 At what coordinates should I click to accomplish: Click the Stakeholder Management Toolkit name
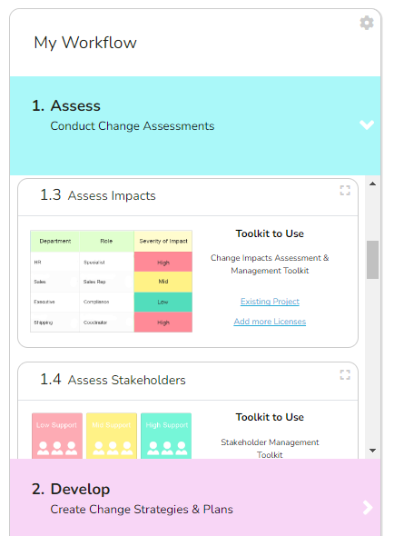pyautogui.click(x=270, y=449)
